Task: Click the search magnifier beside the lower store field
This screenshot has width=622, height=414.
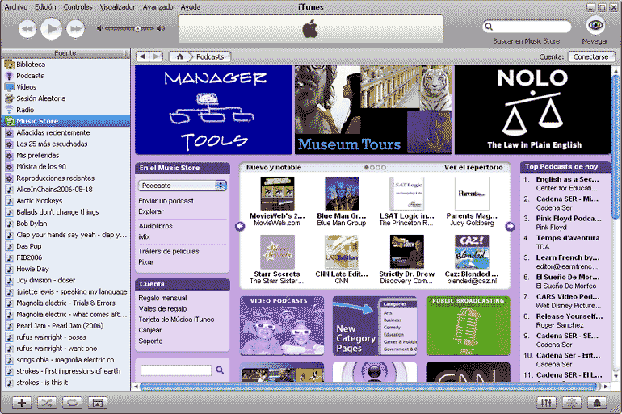Action: [220, 370]
